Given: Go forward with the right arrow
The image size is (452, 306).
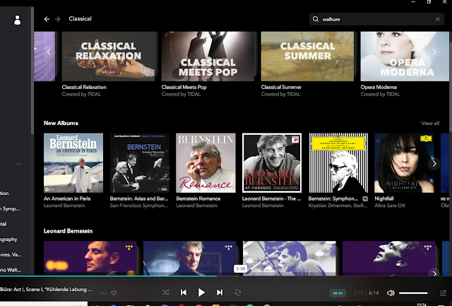Looking at the screenshot, I should coord(58,19).
